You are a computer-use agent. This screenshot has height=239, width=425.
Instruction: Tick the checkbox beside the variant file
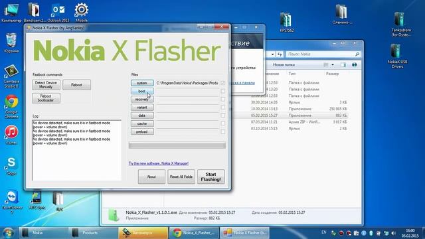(223, 108)
